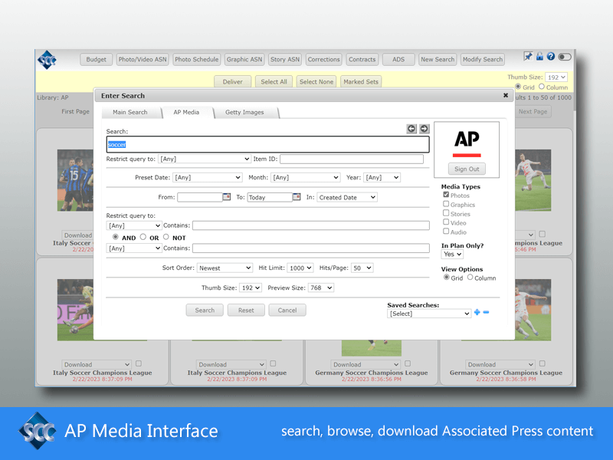Open the Month dropdown
Screen dimensions: 613x460
coord(305,178)
